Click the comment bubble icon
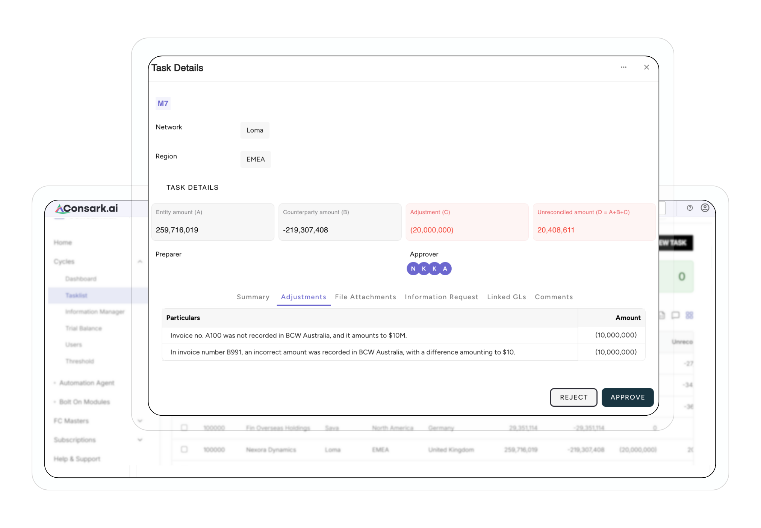Viewport: 761px width, 528px height. click(675, 315)
